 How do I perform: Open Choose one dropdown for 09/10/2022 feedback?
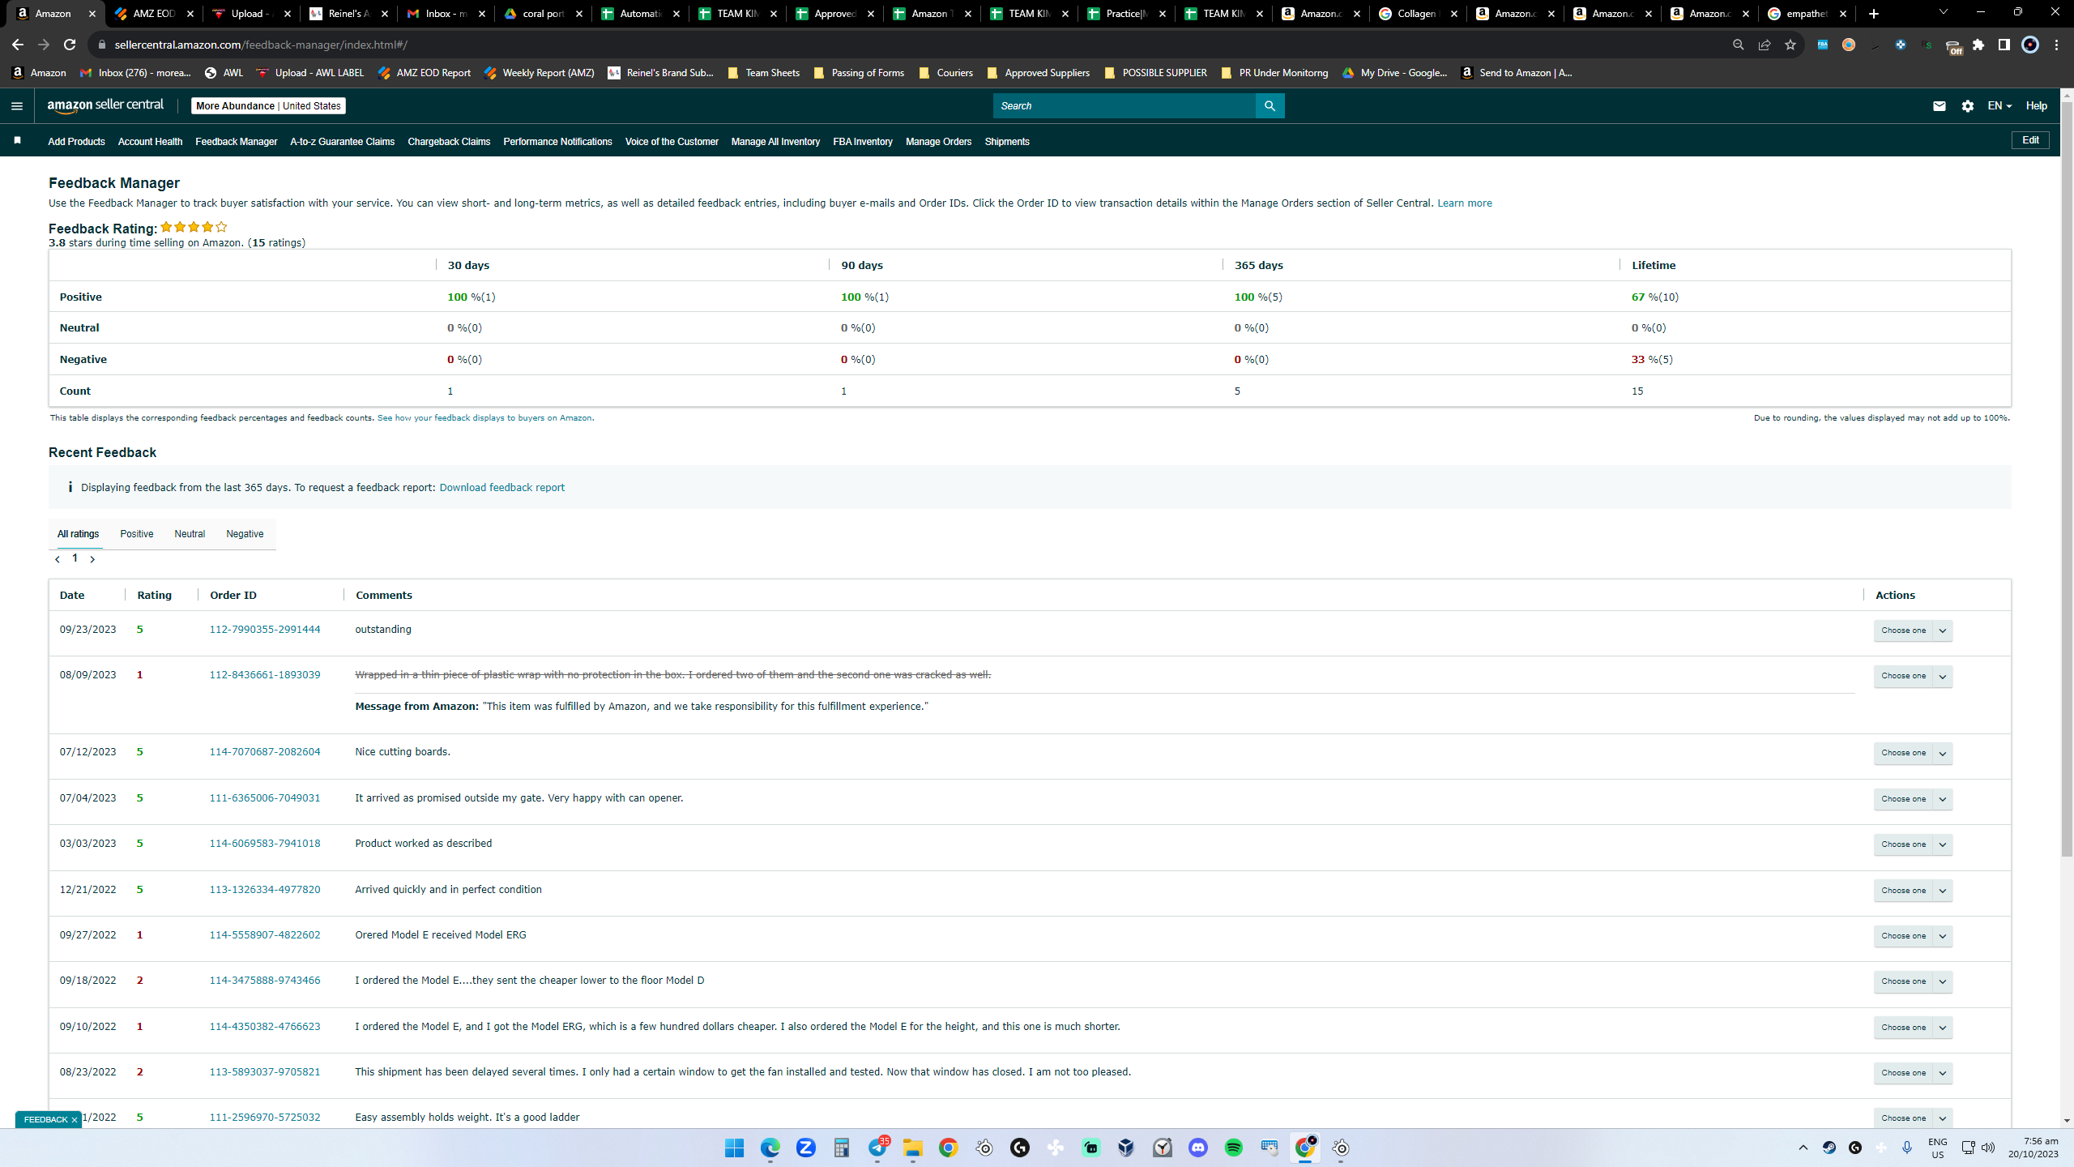(1913, 1028)
